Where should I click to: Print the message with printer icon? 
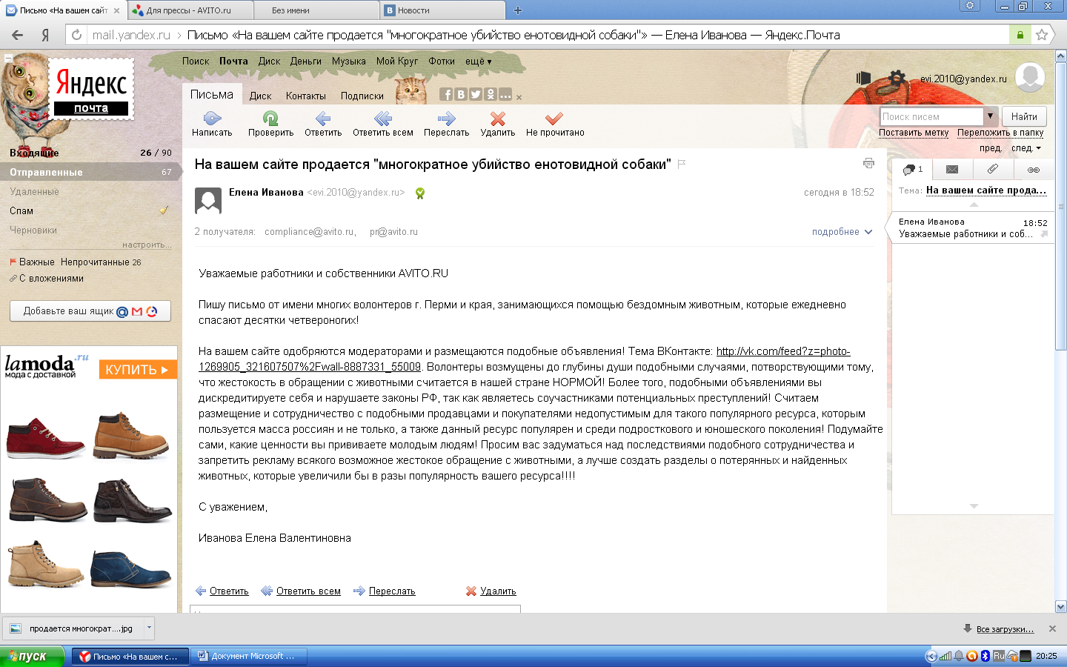868,163
